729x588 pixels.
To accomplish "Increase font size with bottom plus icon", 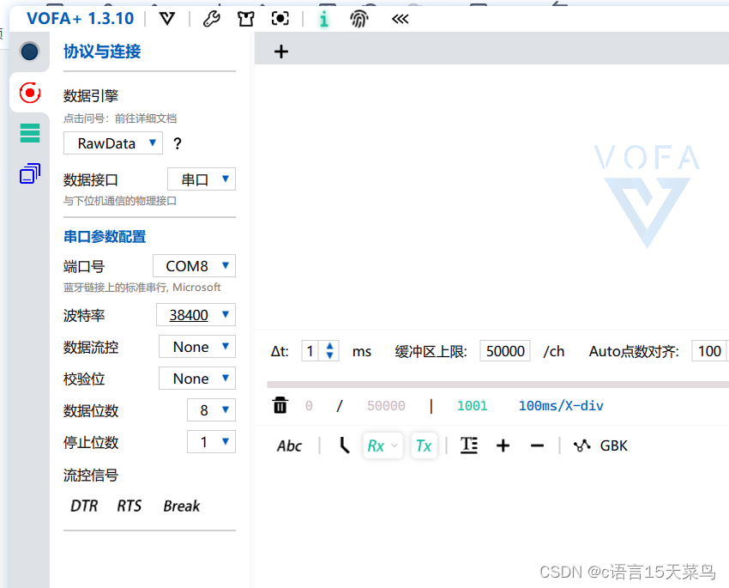I will tap(503, 446).
